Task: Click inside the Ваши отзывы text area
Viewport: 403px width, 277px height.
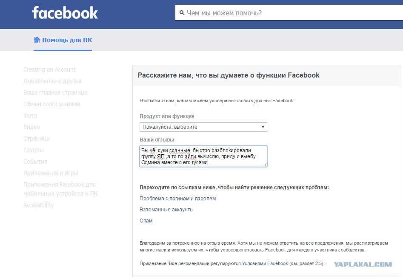Action: pos(203,156)
